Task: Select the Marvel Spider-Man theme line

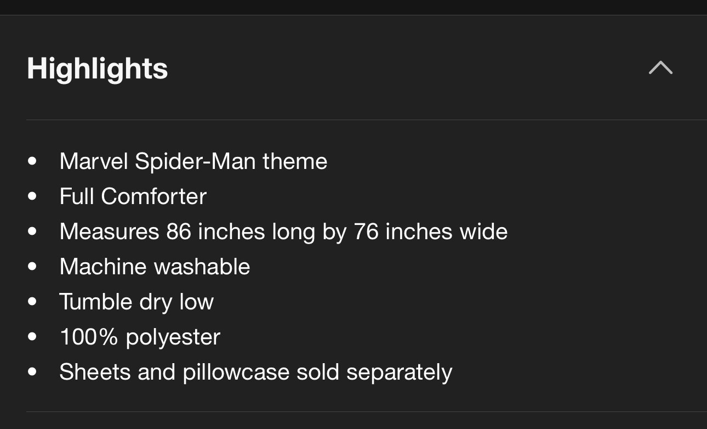Action: 193,161
